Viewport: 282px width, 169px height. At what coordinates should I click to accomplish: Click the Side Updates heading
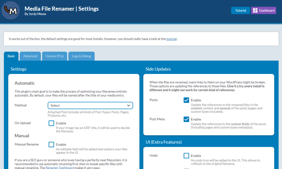pyautogui.click(x=158, y=69)
